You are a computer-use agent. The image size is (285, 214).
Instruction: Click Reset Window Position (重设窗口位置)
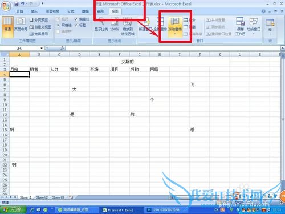coord(219,34)
